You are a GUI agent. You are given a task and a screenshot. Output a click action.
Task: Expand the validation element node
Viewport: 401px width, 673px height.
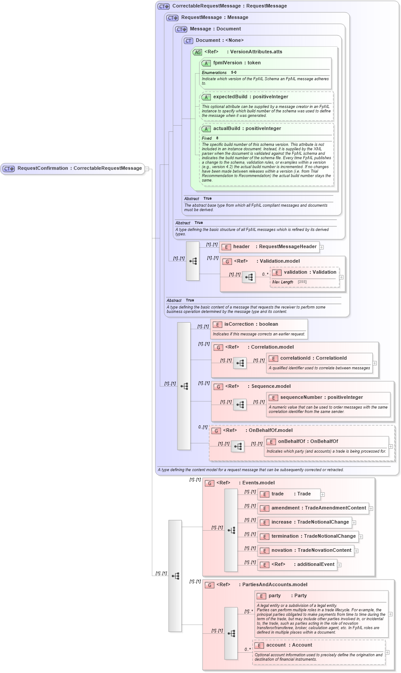(342, 277)
